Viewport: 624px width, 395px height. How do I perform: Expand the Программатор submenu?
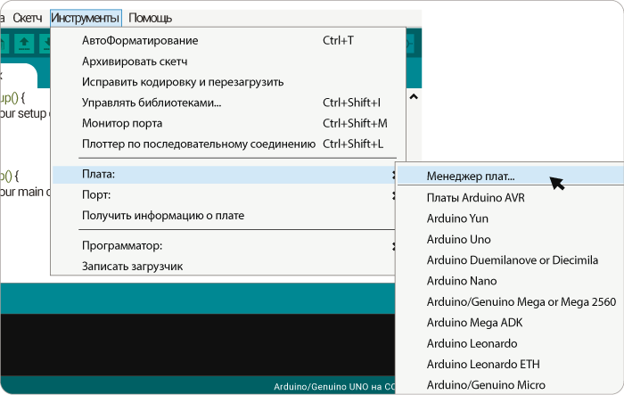pyautogui.click(x=224, y=246)
